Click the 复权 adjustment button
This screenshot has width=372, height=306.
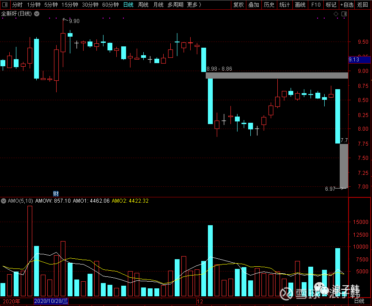[x=239, y=5]
